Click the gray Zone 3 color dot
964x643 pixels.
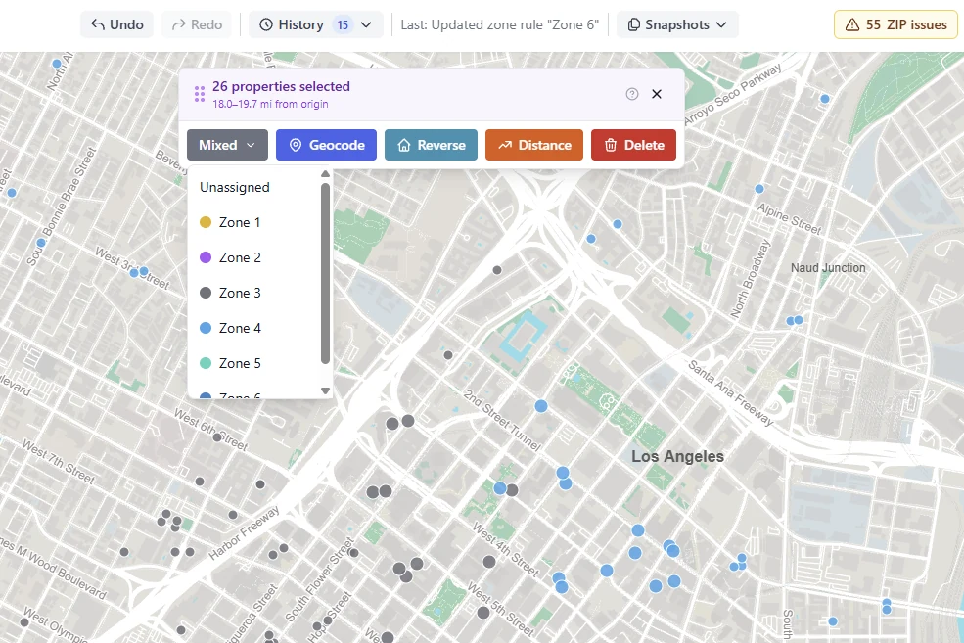(x=206, y=293)
